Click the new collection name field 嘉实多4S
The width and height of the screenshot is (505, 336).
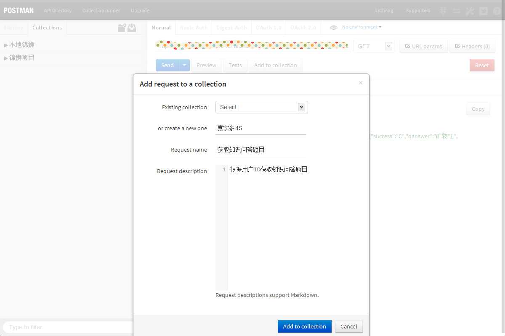click(261, 128)
